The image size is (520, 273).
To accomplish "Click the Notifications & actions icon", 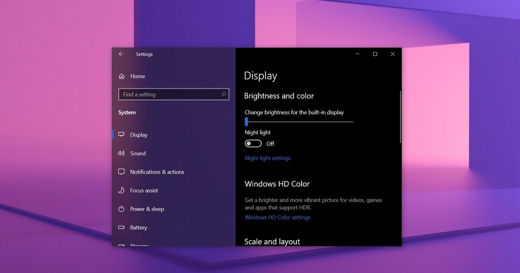I will tap(121, 172).
